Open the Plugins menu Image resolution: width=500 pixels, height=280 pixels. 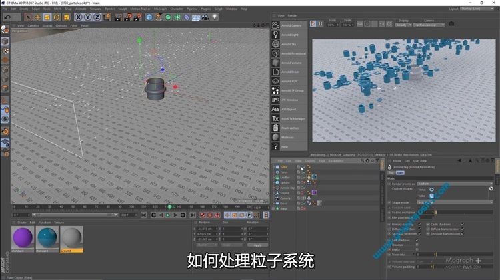tap(206, 9)
